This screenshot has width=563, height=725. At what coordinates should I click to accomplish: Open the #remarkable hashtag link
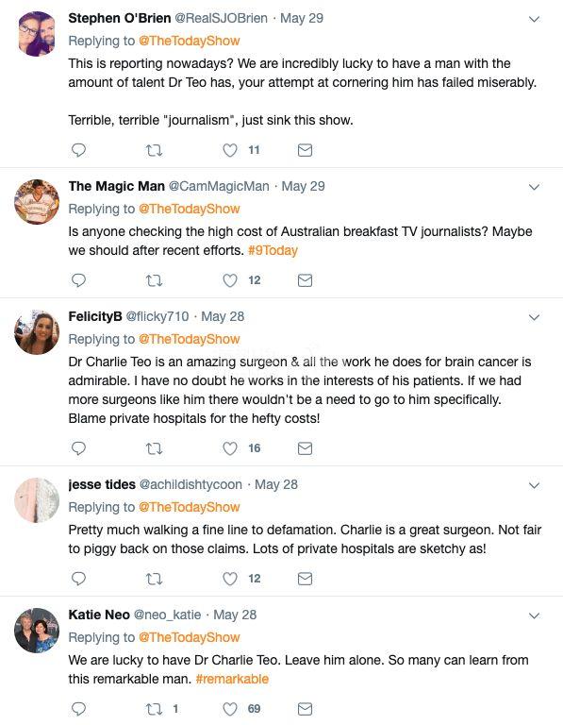pos(232,680)
